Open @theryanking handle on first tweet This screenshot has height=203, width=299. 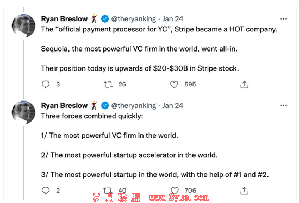134,18
